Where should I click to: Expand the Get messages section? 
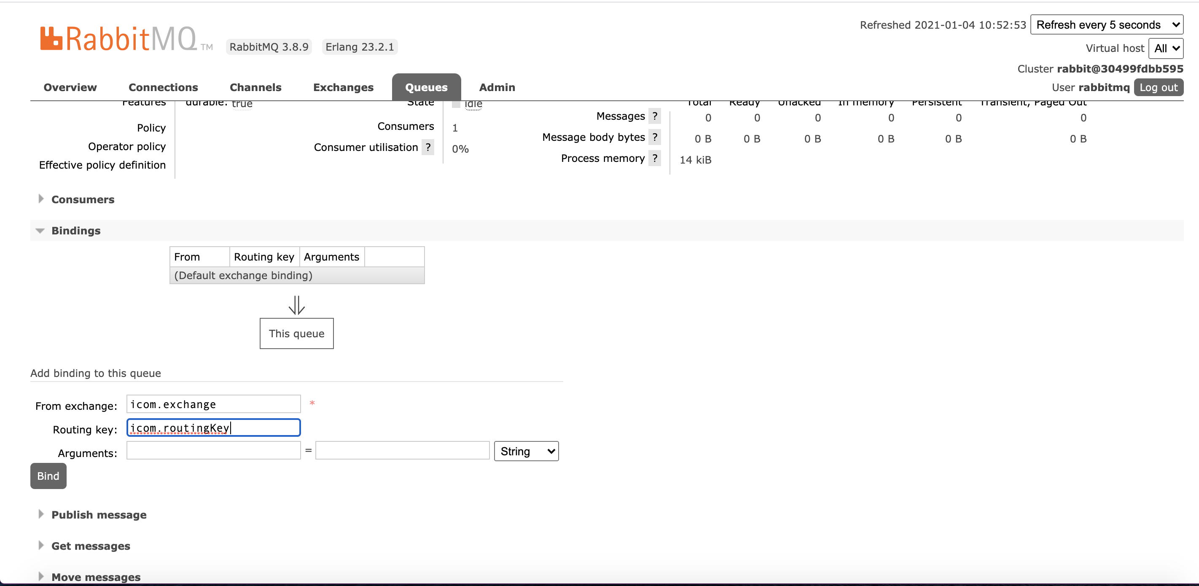tap(90, 546)
